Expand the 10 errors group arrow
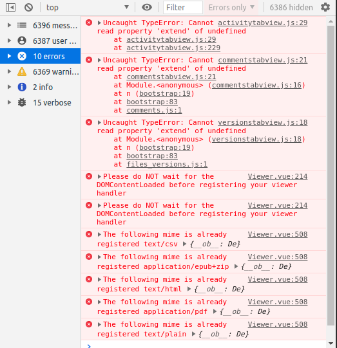 pos(9,56)
